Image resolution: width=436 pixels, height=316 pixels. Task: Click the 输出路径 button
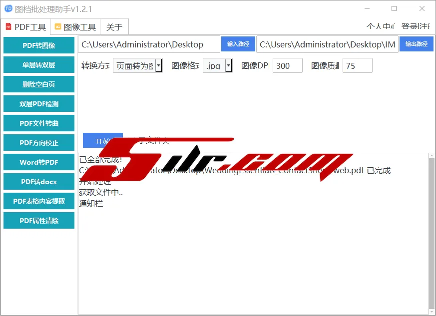[416, 44]
